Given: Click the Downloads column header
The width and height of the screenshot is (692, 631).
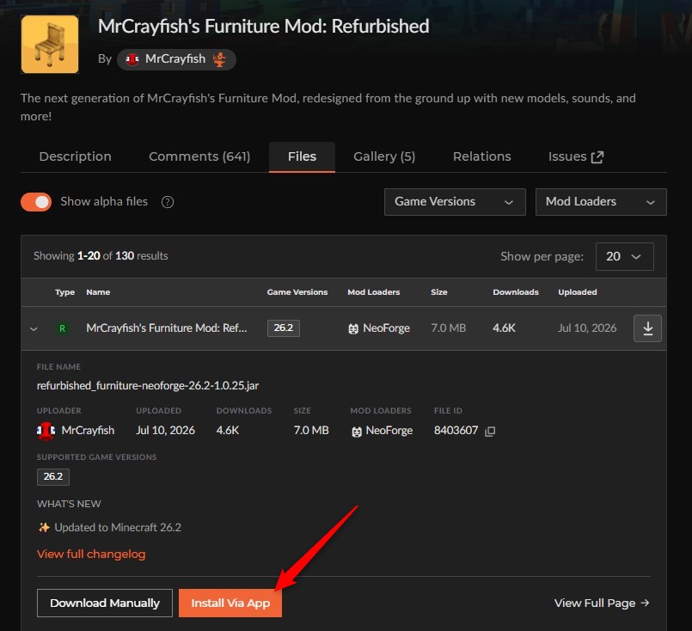Looking at the screenshot, I should click(x=516, y=292).
